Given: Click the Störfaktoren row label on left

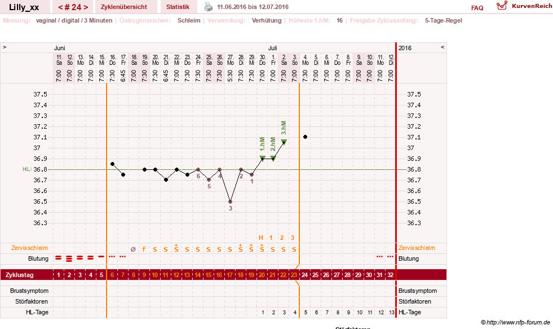Looking at the screenshot, I should click(32, 301).
